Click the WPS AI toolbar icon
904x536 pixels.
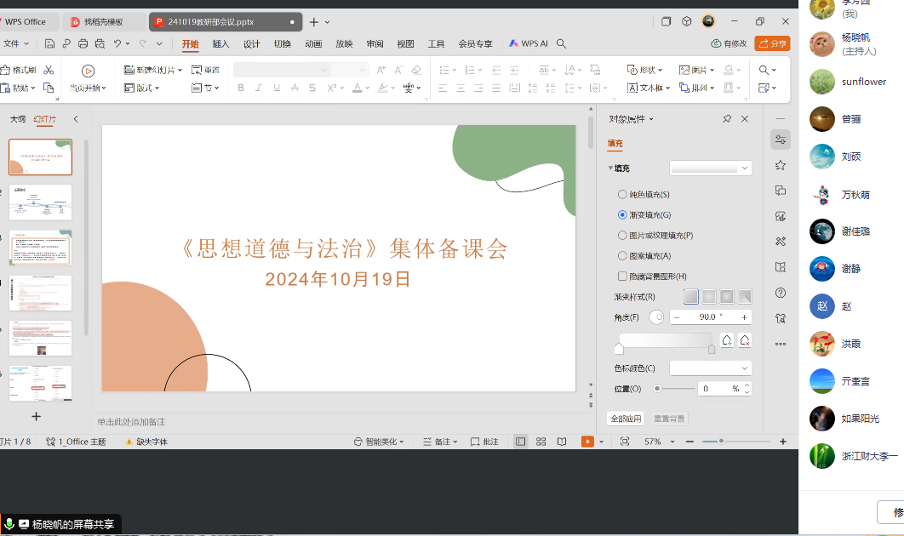(x=528, y=43)
